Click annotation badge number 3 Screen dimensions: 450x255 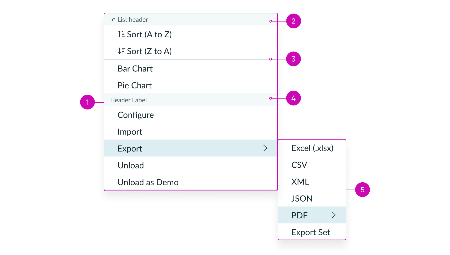coord(294,59)
